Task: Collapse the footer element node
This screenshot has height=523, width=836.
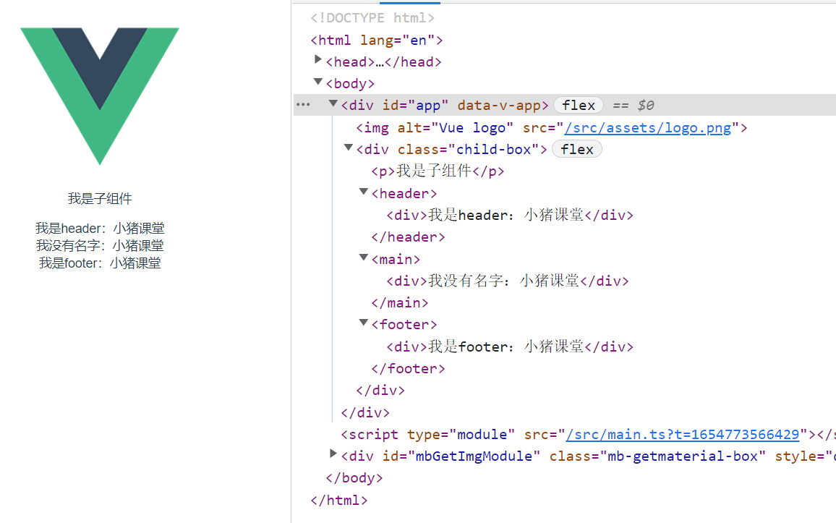Action: 363,322
